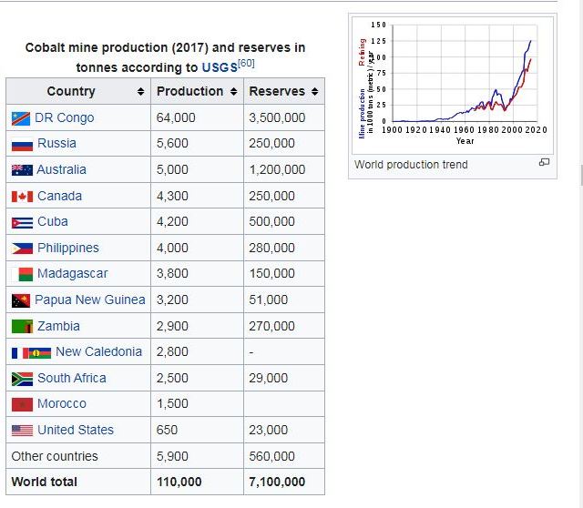The width and height of the screenshot is (583, 508).
Task: Click the Russia flag icon
Action: click(22, 144)
